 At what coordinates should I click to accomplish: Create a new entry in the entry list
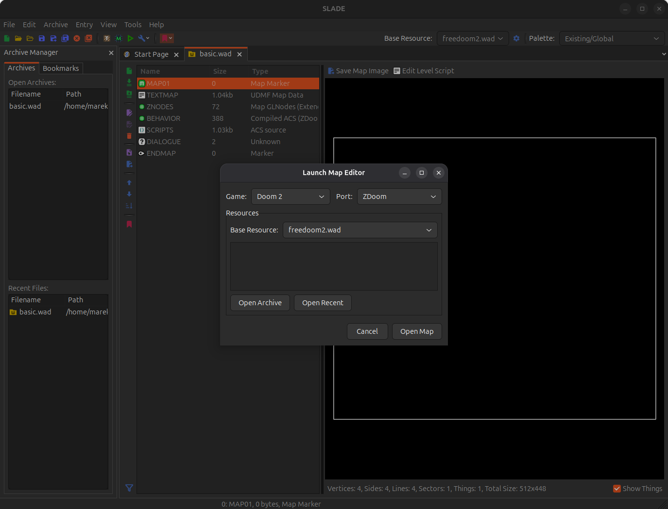(x=129, y=70)
